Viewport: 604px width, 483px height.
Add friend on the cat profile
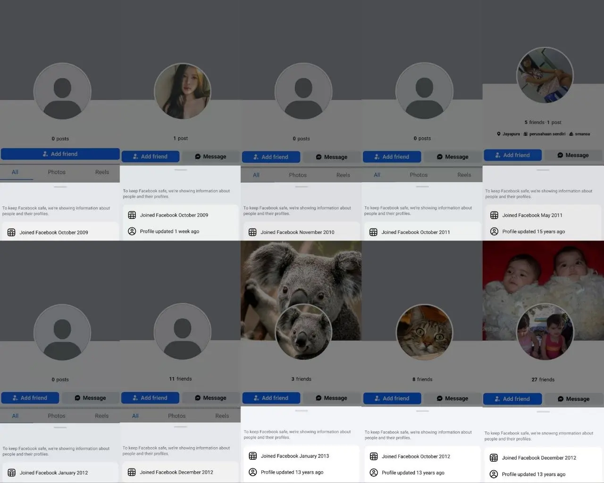coord(392,399)
